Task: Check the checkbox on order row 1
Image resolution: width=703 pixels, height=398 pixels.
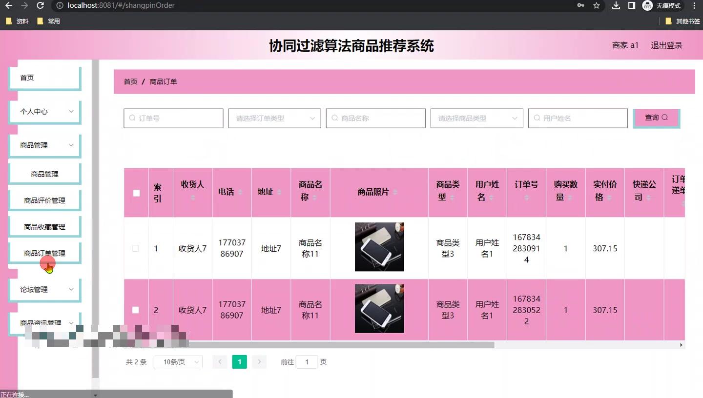Action: [136, 248]
